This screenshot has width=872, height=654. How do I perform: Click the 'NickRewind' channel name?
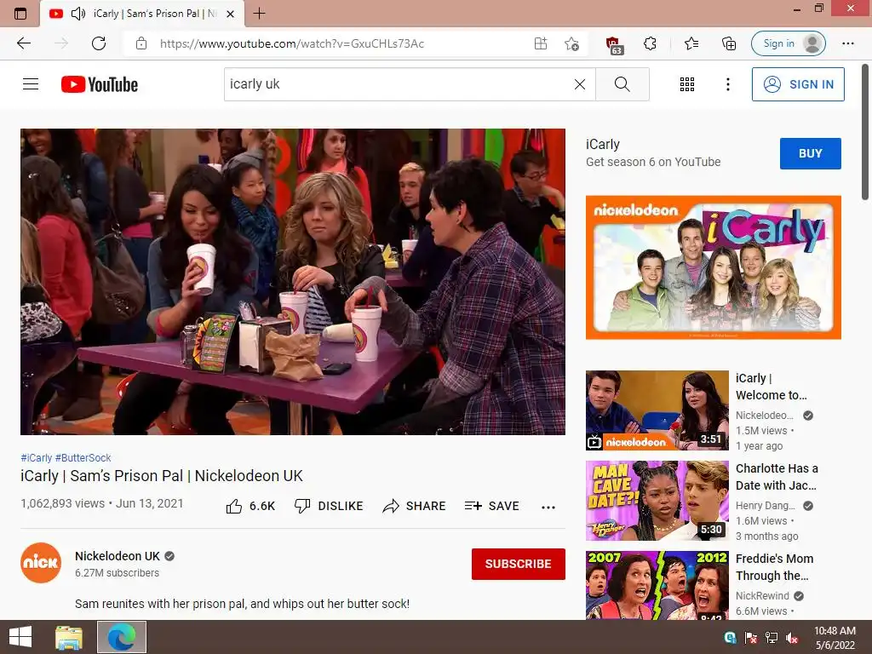point(762,595)
